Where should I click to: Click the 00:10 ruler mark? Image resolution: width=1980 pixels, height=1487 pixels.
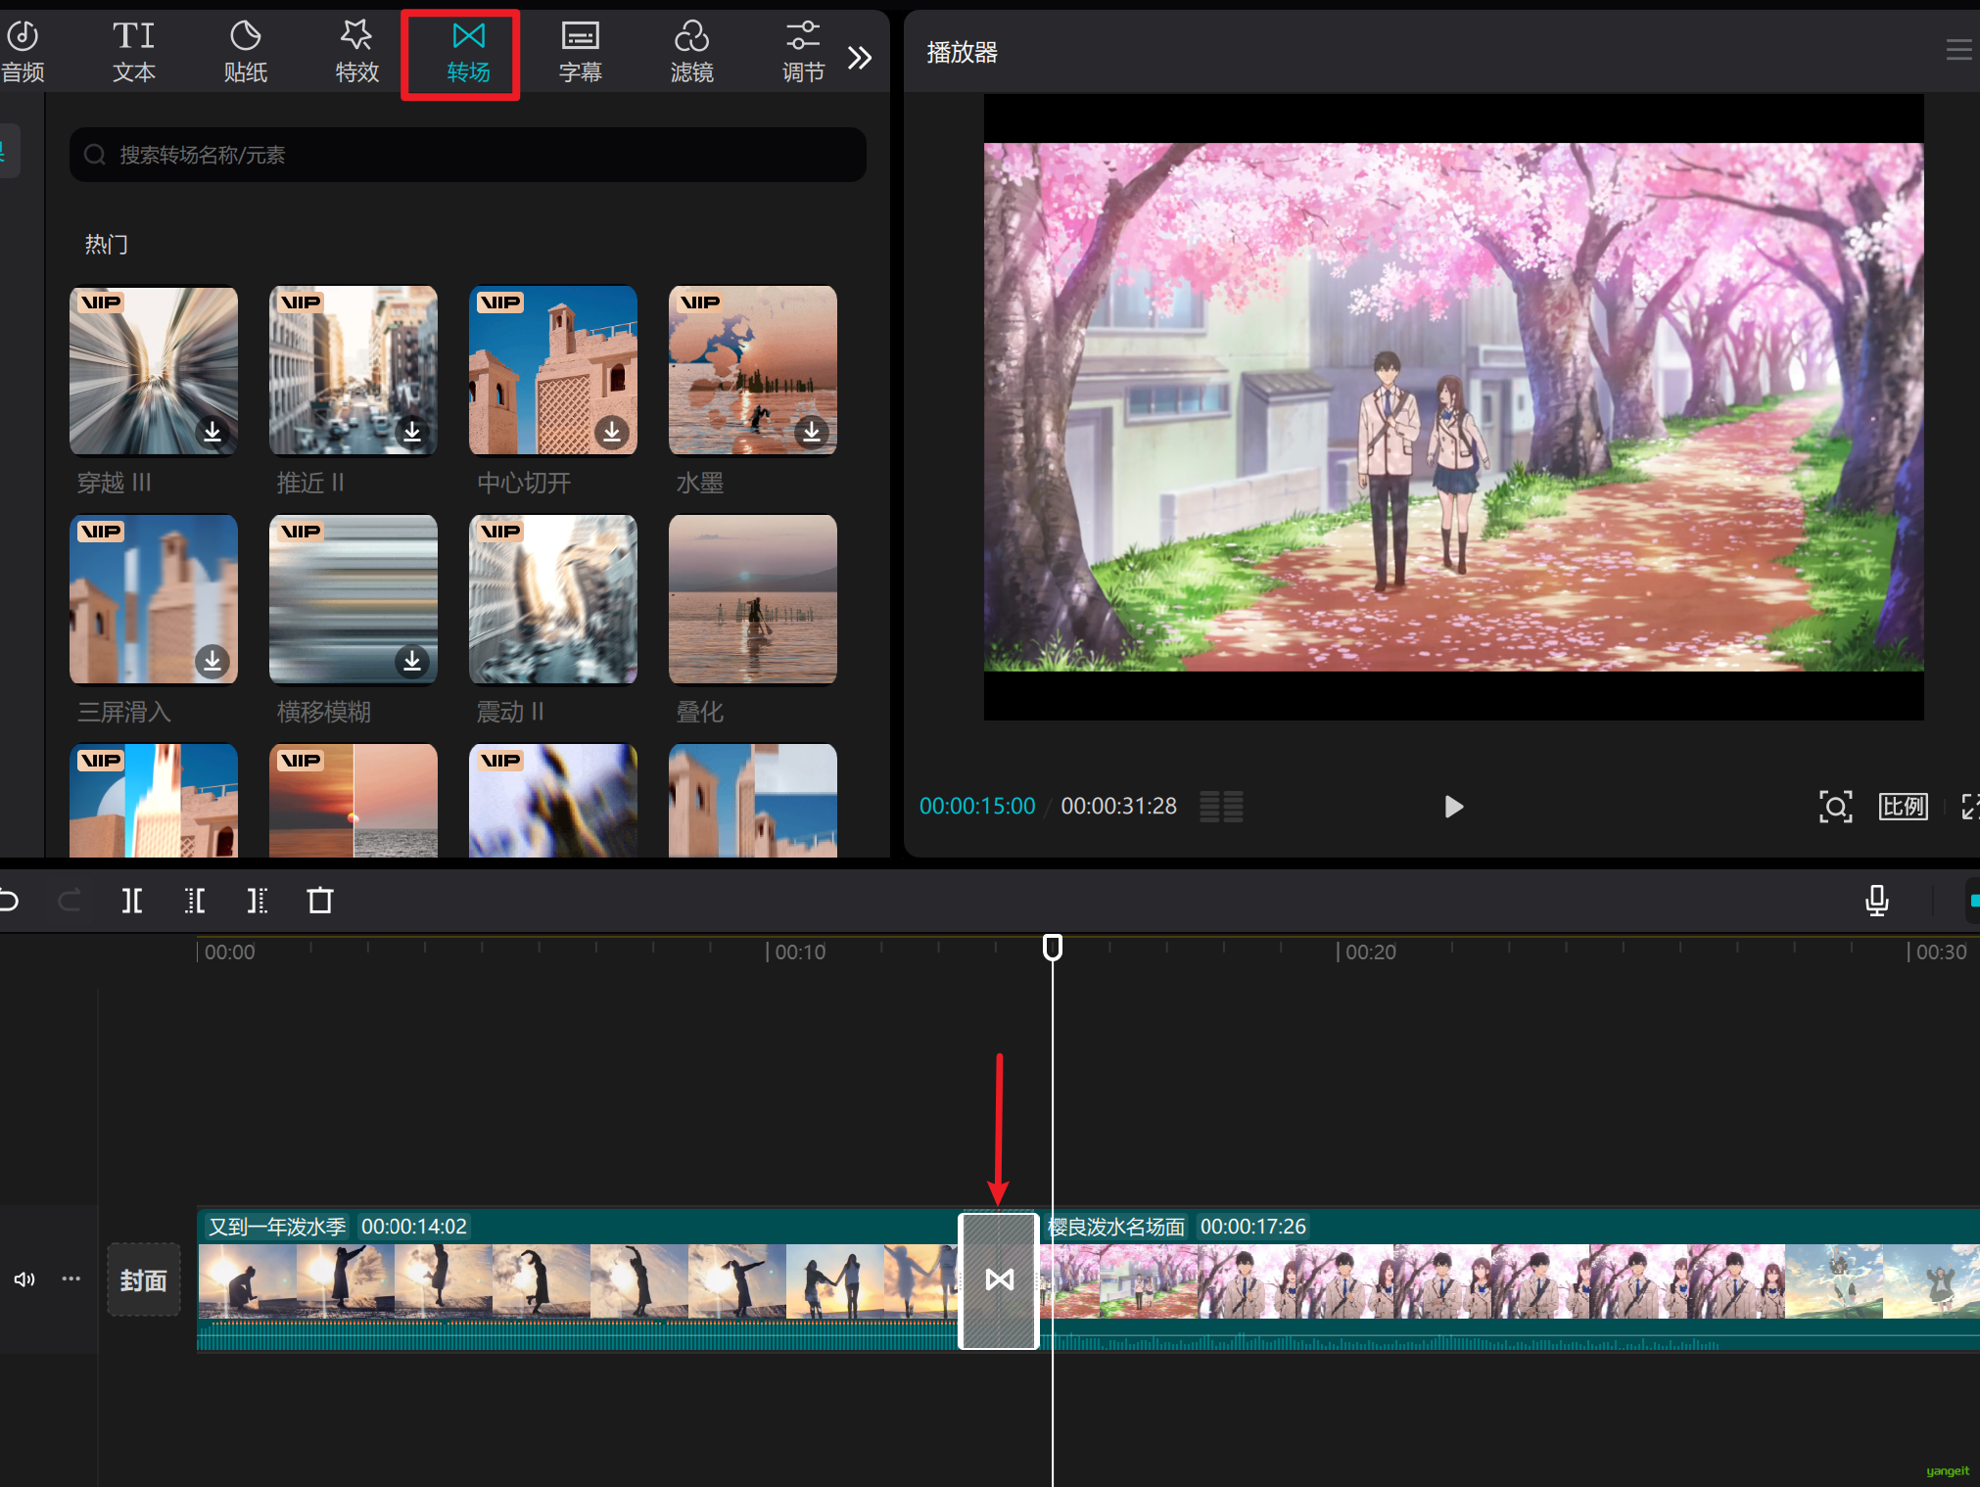pyautogui.click(x=800, y=952)
